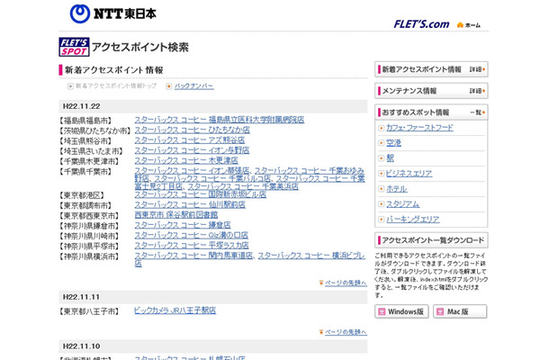Click ページの先頭へ below H22.11.11 list
549x360 pixels.
pyautogui.click(x=346, y=332)
